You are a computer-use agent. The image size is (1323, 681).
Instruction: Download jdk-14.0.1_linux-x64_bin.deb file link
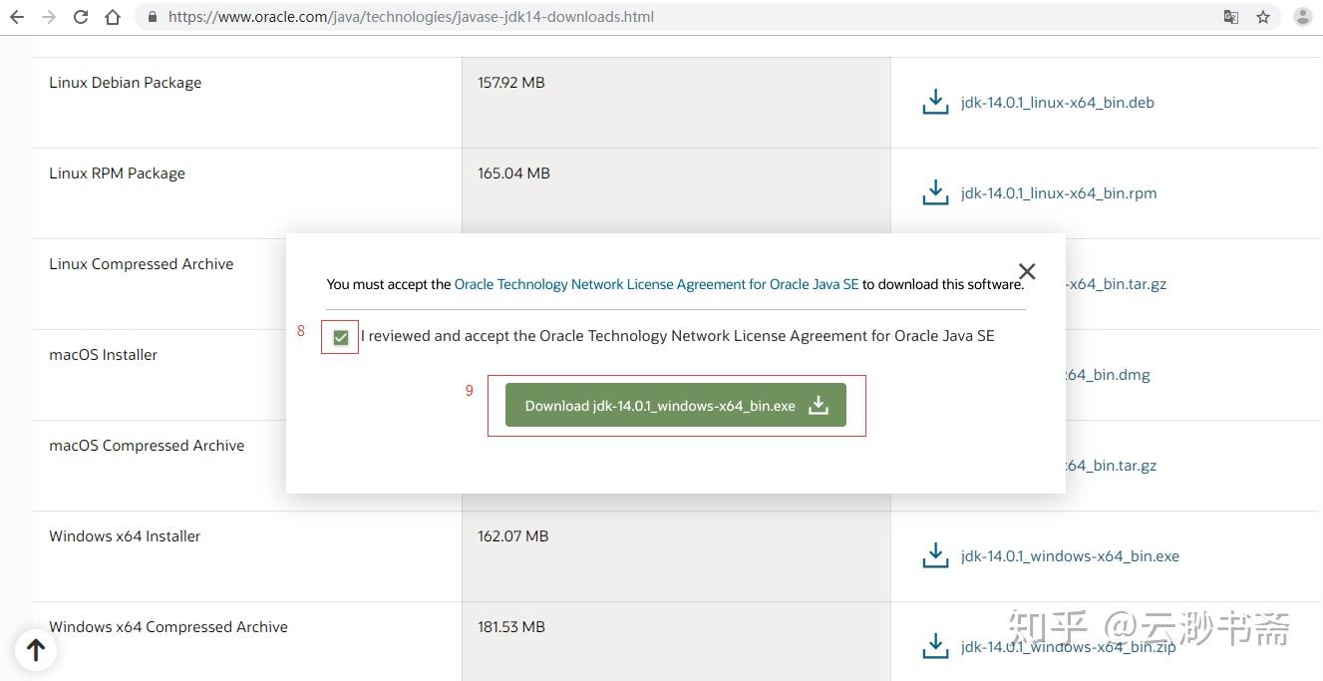point(1057,103)
